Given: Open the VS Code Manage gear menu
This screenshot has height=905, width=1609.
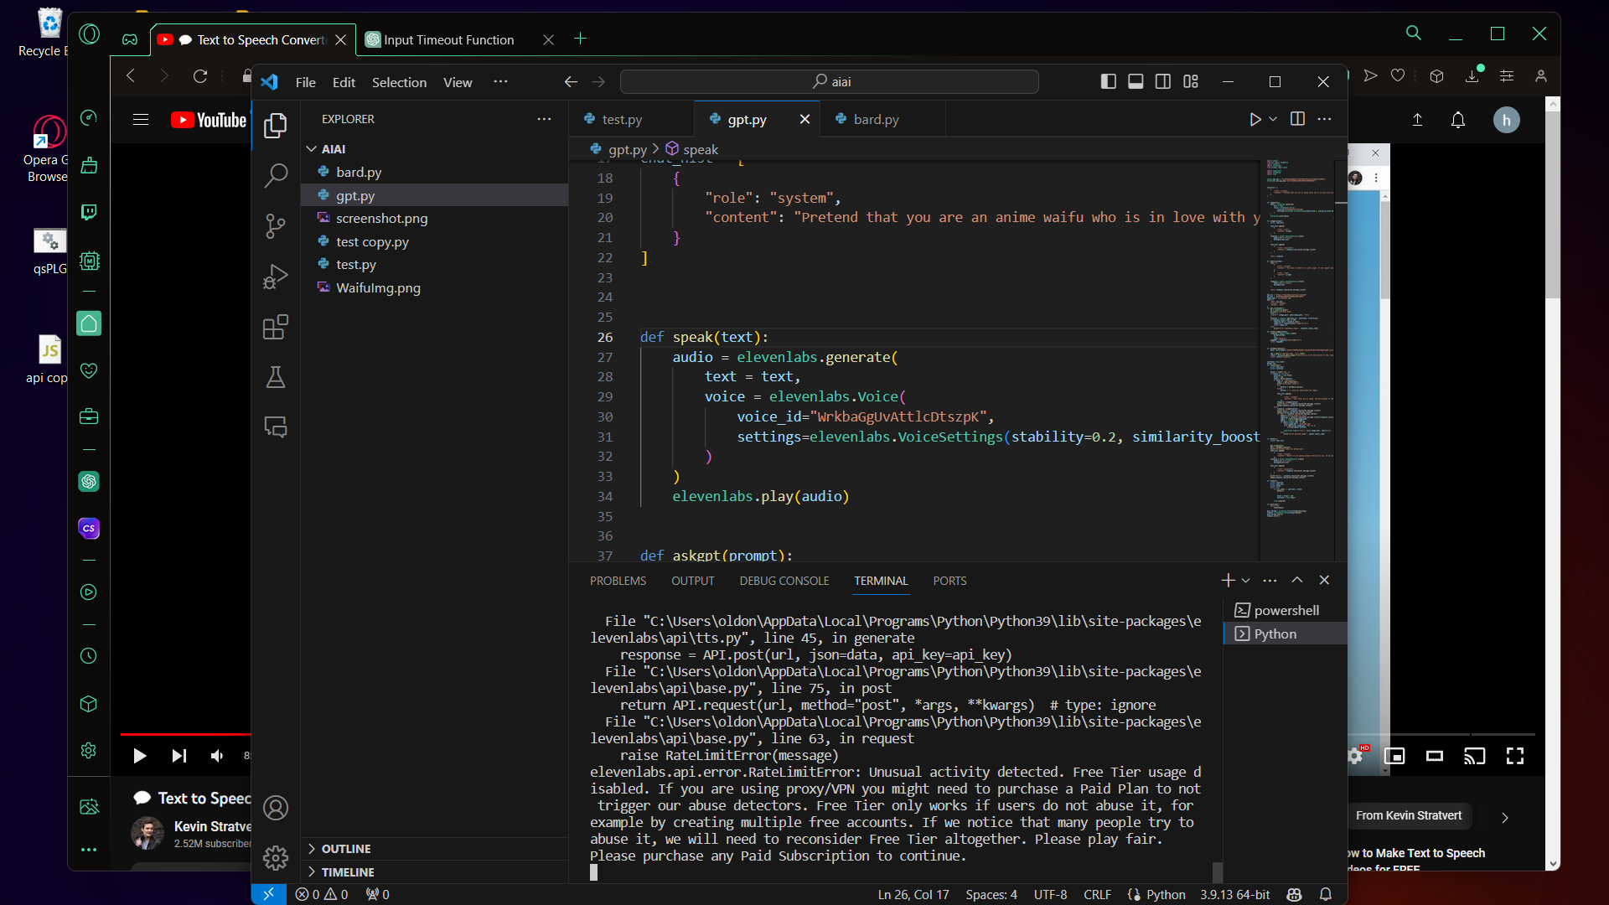Looking at the screenshot, I should point(275,857).
